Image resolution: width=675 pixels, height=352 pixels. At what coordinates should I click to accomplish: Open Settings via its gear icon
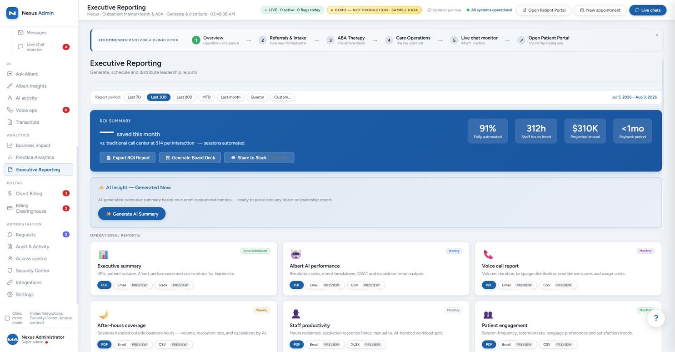(x=10, y=295)
